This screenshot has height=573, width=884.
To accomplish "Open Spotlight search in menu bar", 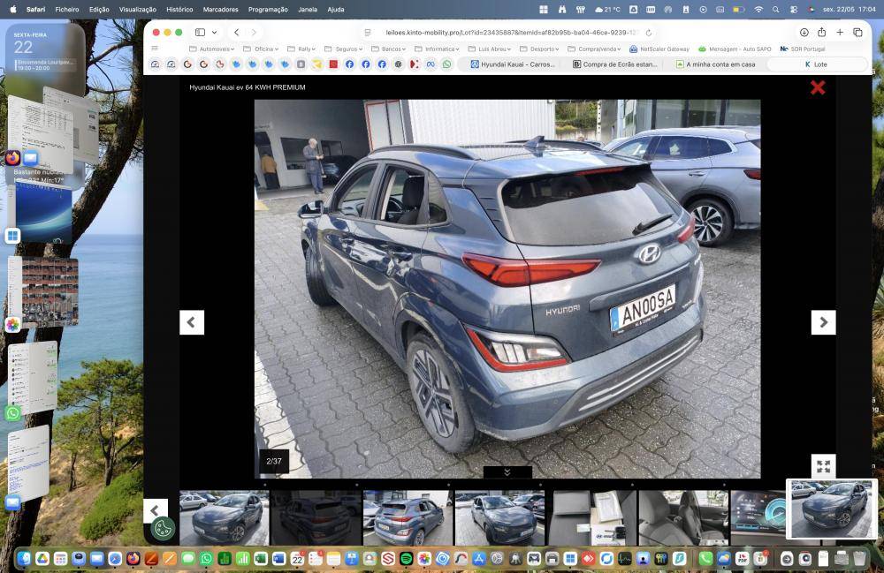I will tap(776, 10).
